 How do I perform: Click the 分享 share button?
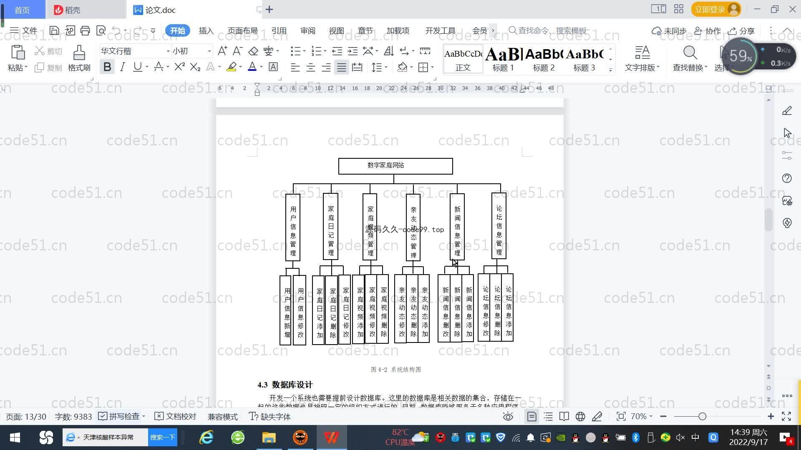(741, 31)
